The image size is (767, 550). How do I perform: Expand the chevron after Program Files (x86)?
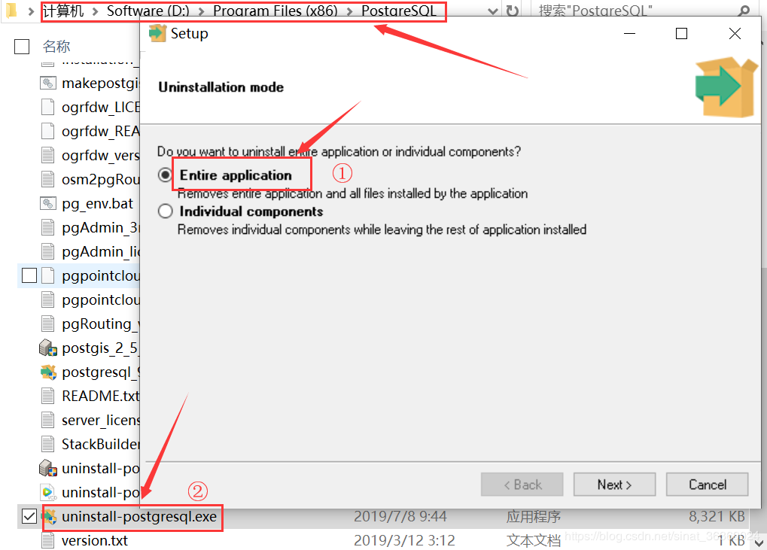coord(350,11)
